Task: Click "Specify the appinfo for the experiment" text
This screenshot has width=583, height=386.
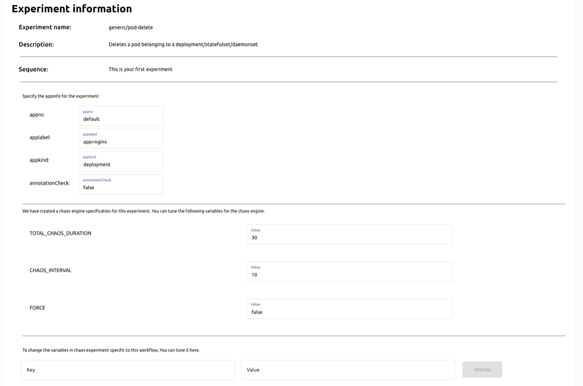Action: (60, 96)
